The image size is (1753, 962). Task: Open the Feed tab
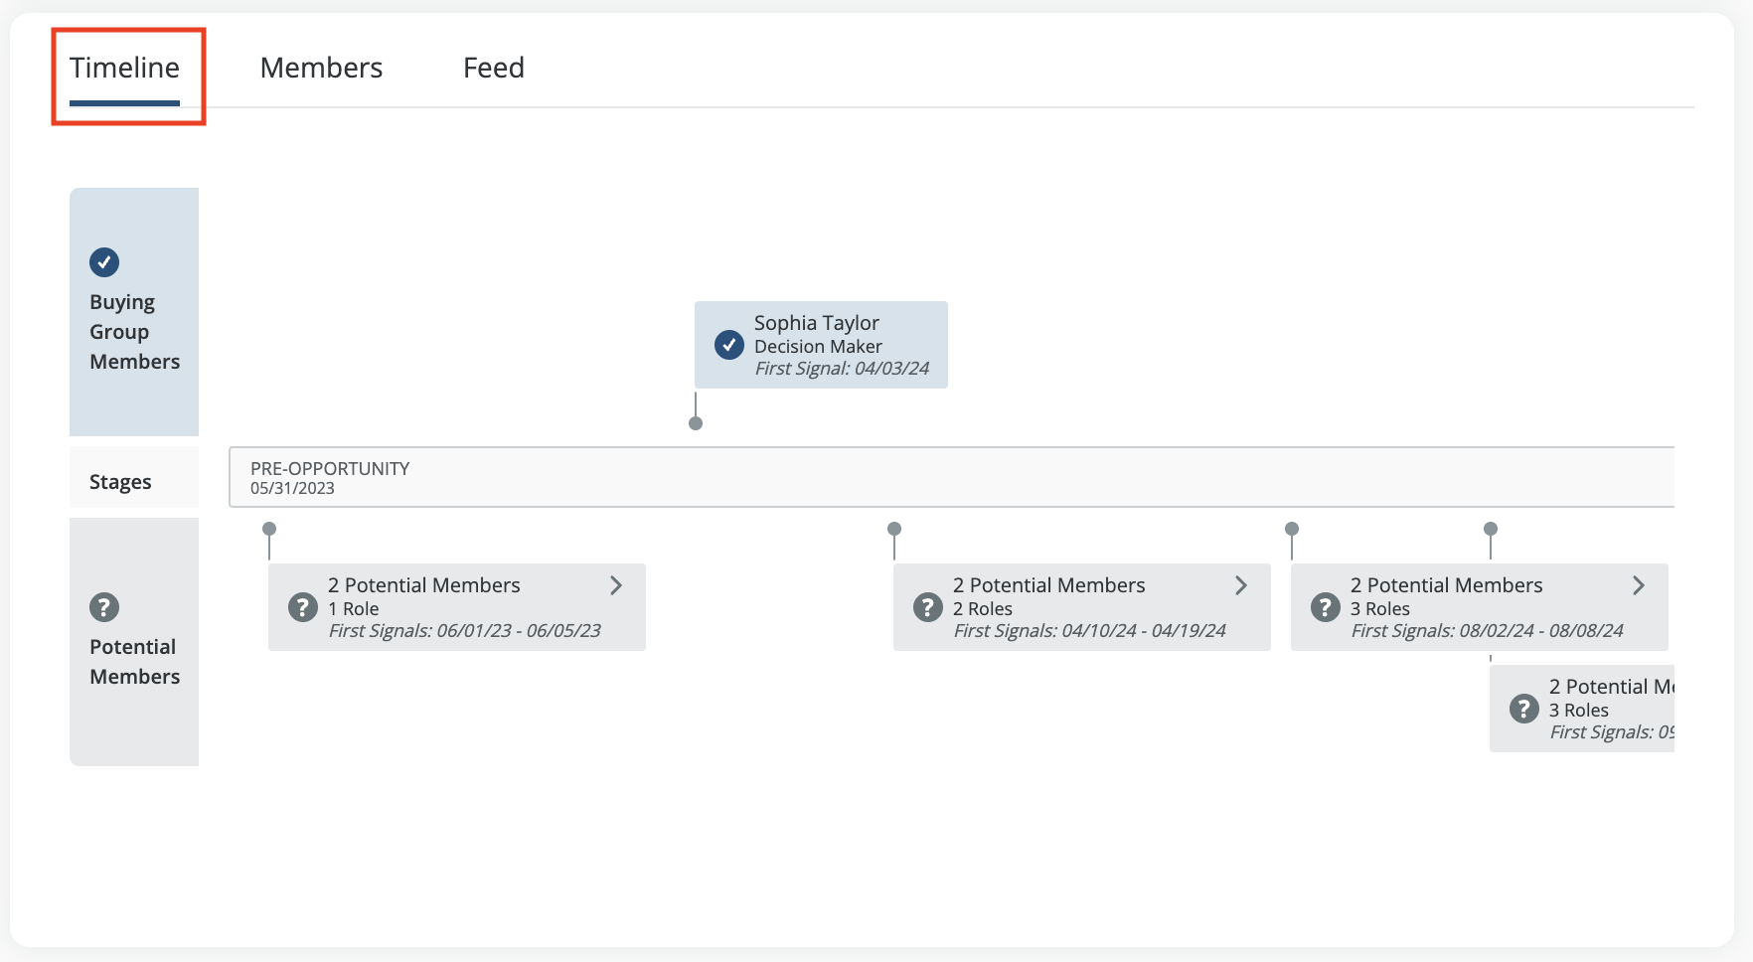coord(494,68)
